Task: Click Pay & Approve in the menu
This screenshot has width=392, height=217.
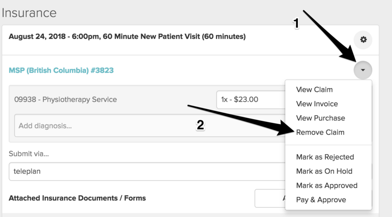Action: [x=321, y=200]
